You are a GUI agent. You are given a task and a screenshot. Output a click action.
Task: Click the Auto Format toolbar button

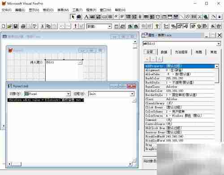pos(219,26)
